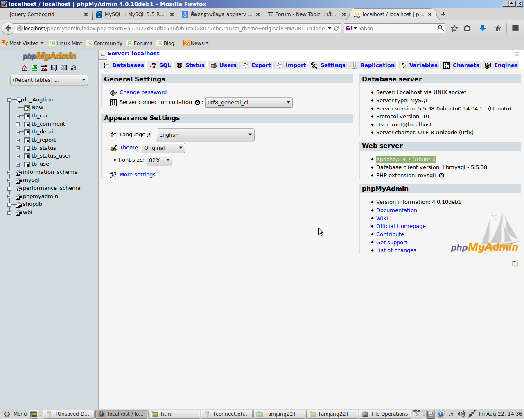Click the bookmark star icon

click(454, 28)
